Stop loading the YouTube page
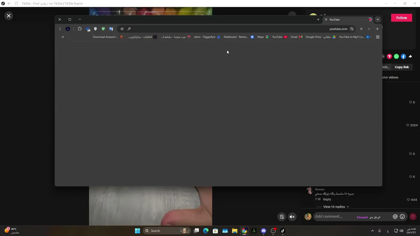This screenshot has width=420, height=236. click(x=361, y=29)
